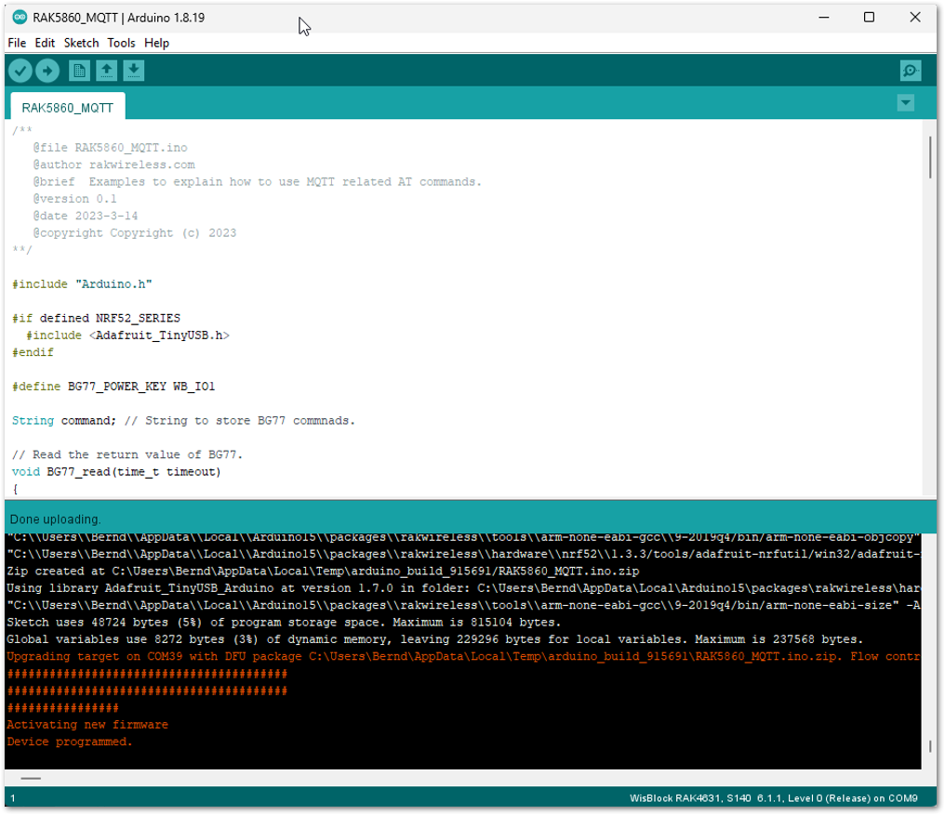Open a sketch using the up-arrow icon
The image size is (945, 815).
click(107, 71)
